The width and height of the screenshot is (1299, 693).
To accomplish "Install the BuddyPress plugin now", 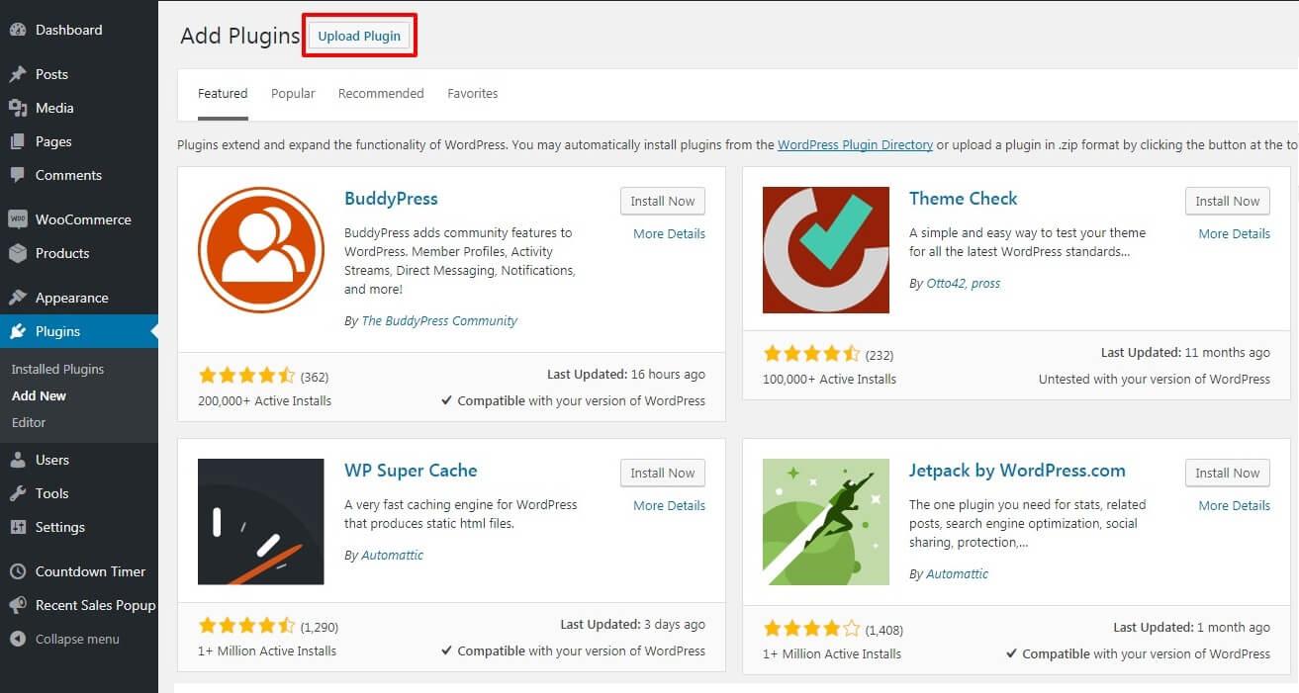I will pos(663,201).
